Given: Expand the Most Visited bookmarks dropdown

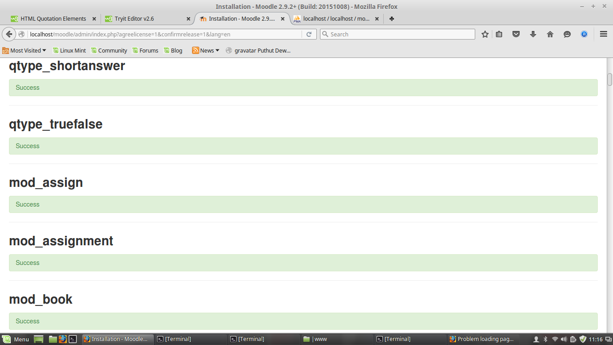Looking at the screenshot, I should tap(24, 50).
